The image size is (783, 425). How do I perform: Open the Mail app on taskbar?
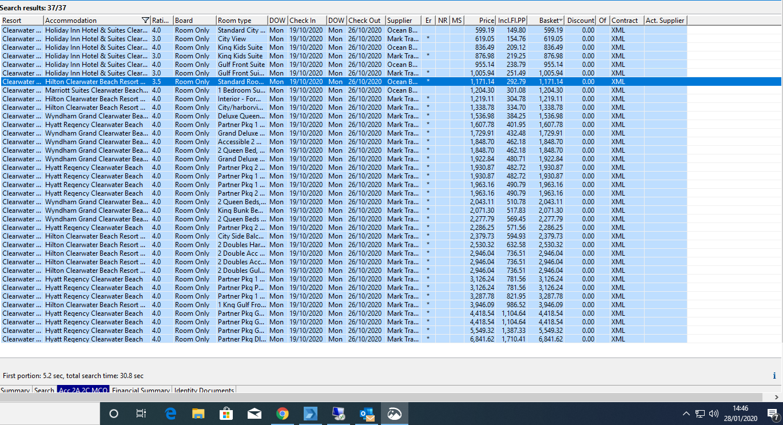click(255, 414)
